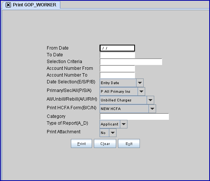Viewport: 210px width, 181px height.
Task: Click the From Date input field
Action: click(117, 48)
